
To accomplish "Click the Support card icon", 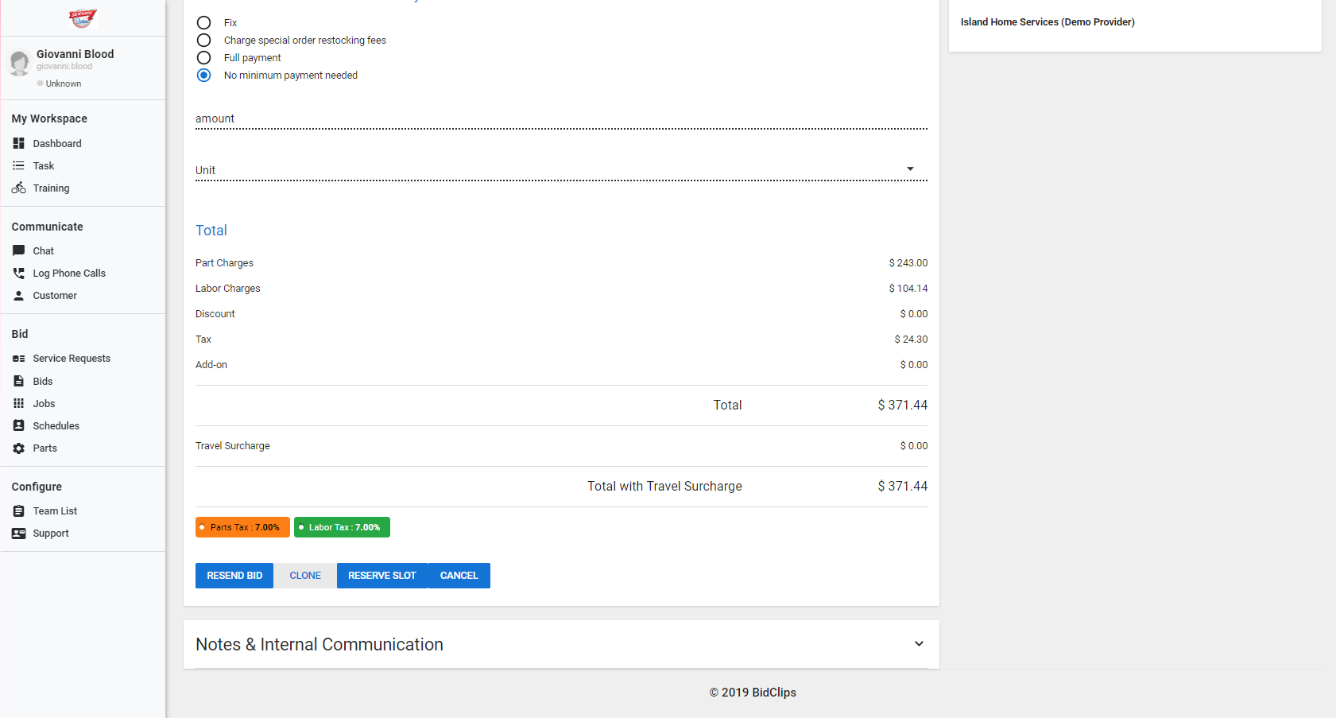I will (18, 534).
